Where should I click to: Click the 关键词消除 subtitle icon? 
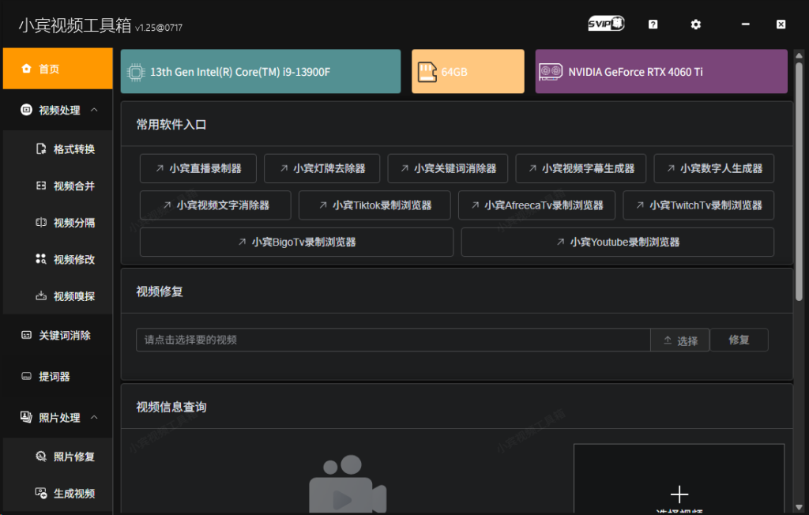pyautogui.click(x=26, y=336)
